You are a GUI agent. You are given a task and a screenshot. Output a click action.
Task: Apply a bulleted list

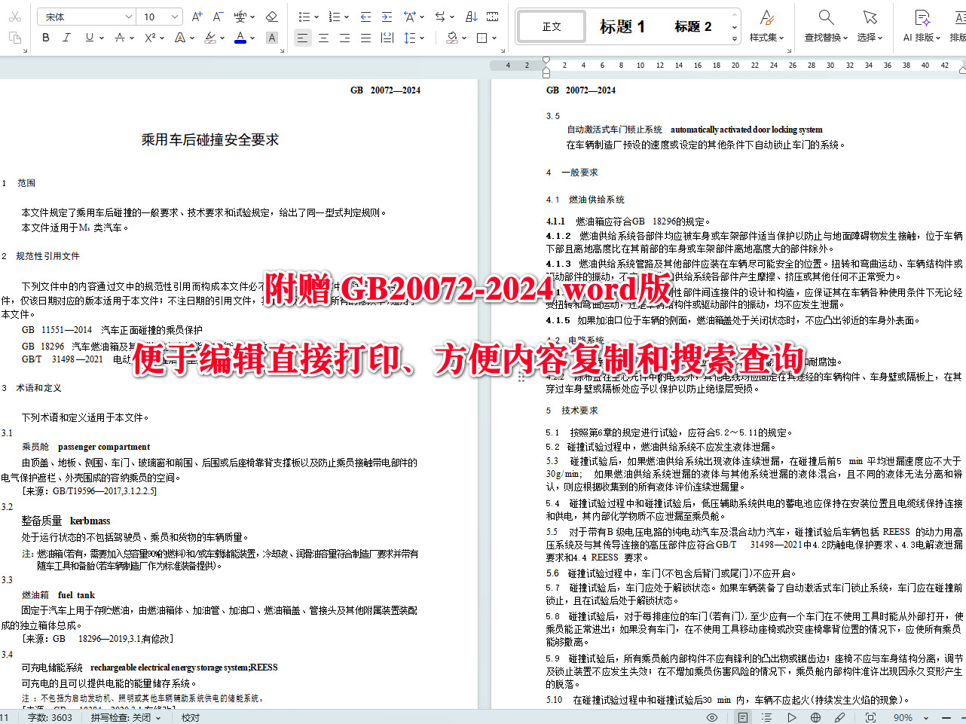coord(304,16)
